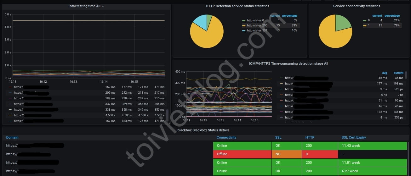Click the red Offline connectivity cell
411x176 pixels.
(242, 154)
